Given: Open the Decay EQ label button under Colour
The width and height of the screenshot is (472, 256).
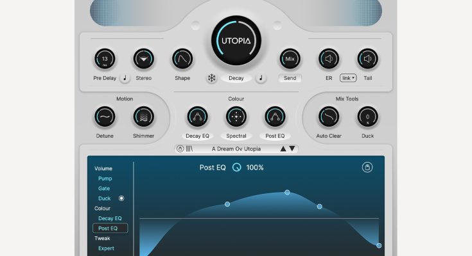Looking at the screenshot, I should [x=198, y=136].
